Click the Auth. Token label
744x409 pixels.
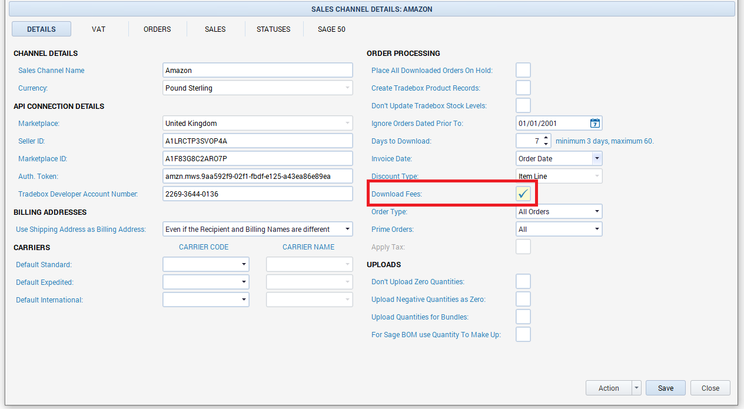[38, 177]
